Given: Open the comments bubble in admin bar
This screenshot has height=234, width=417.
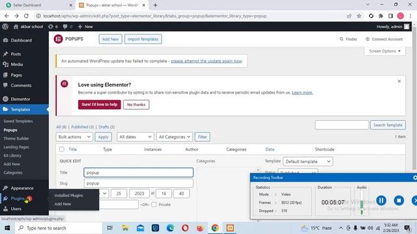Looking at the screenshot, I should [68, 27].
